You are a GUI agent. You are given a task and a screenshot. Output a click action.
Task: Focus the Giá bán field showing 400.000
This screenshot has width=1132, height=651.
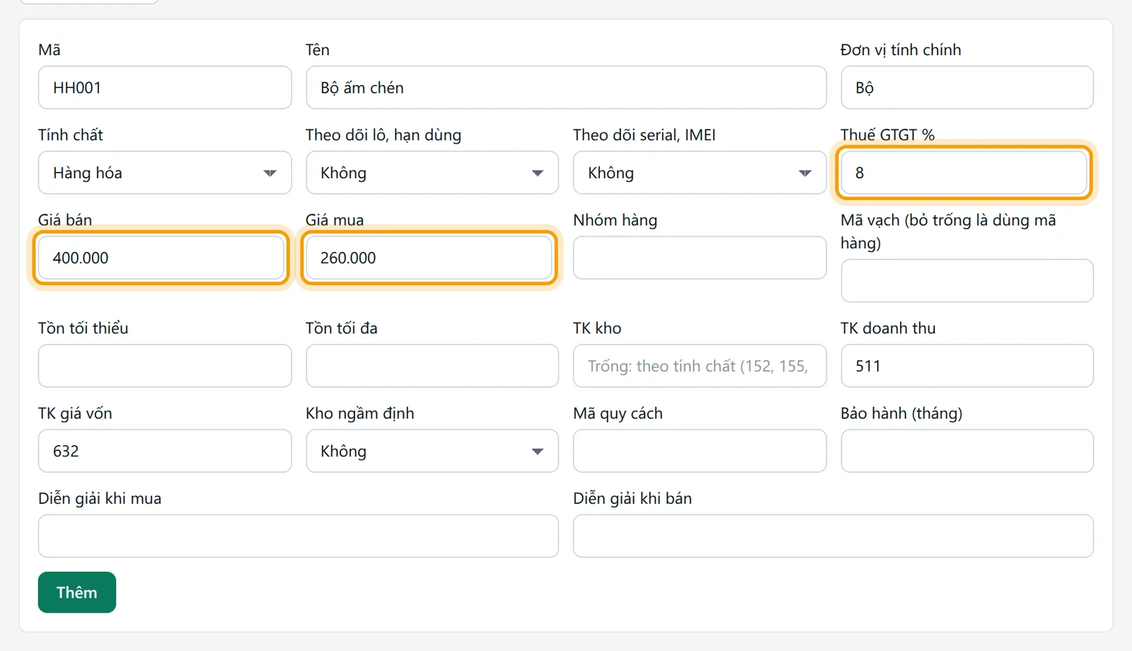[x=161, y=258]
